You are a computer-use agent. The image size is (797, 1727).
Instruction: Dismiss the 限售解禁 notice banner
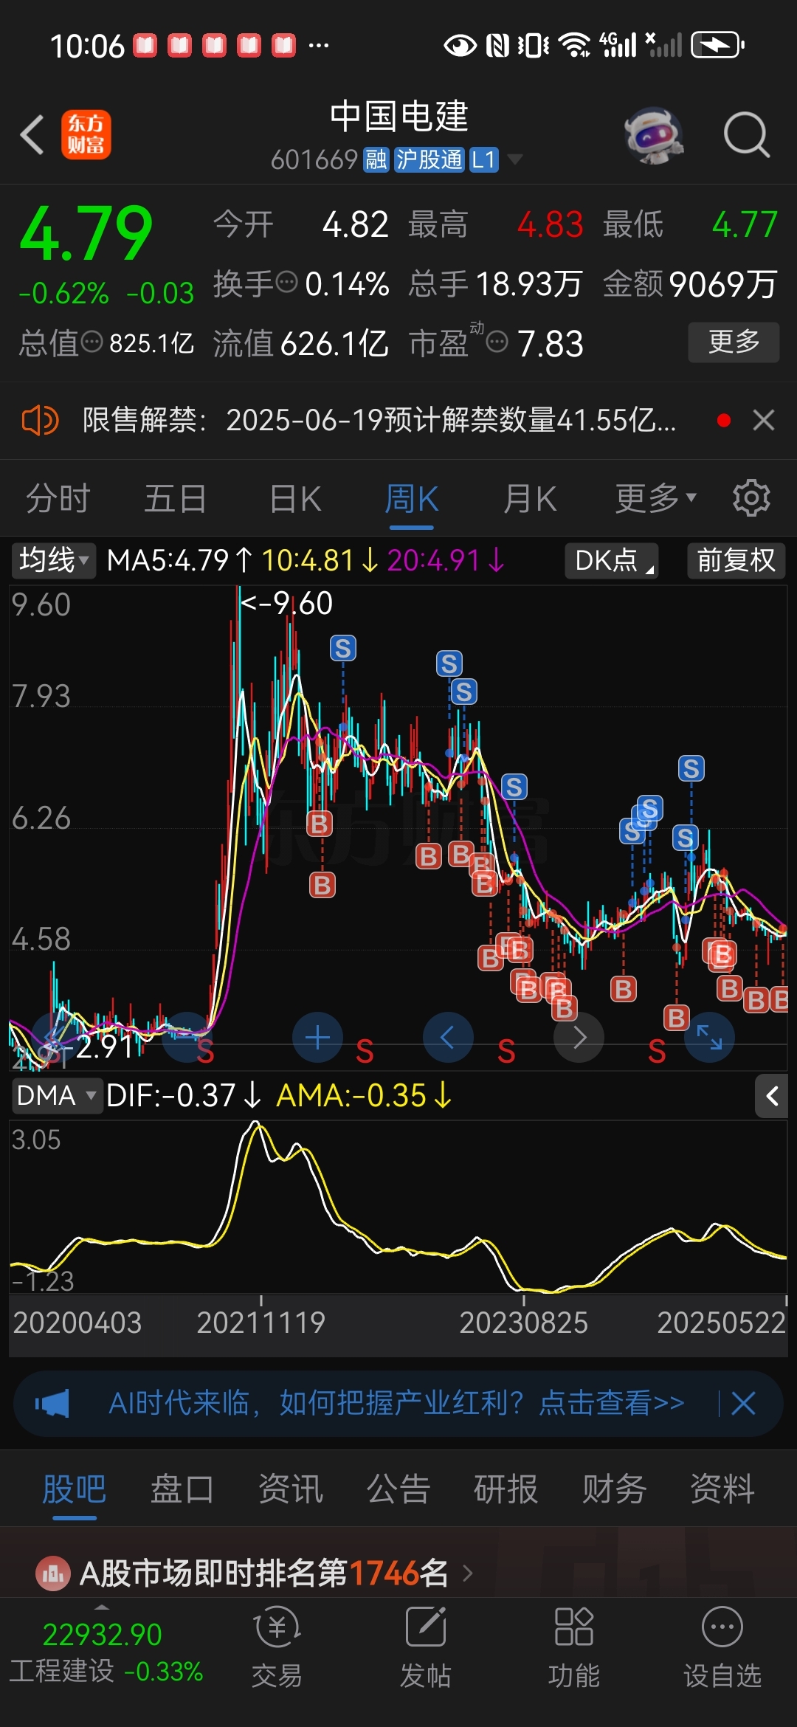(x=764, y=421)
